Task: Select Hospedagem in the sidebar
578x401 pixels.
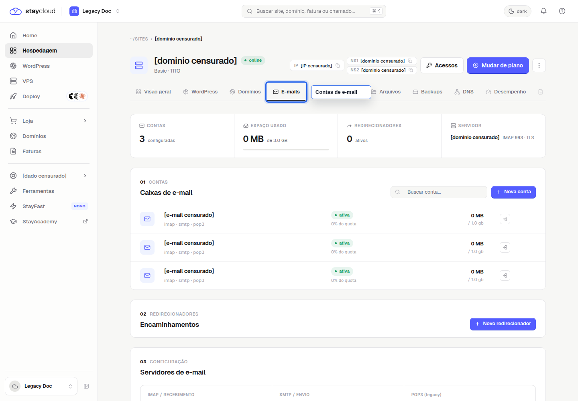Action: [49, 51]
